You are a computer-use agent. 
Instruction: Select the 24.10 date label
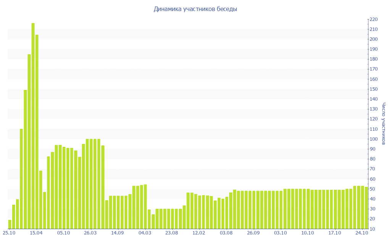click(362, 233)
